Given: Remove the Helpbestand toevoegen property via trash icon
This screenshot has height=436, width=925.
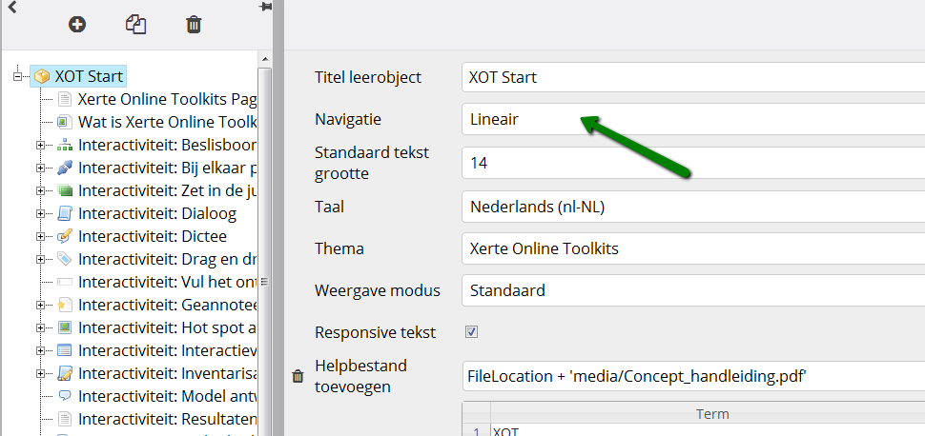Looking at the screenshot, I should pyautogui.click(x=298, y=376).
